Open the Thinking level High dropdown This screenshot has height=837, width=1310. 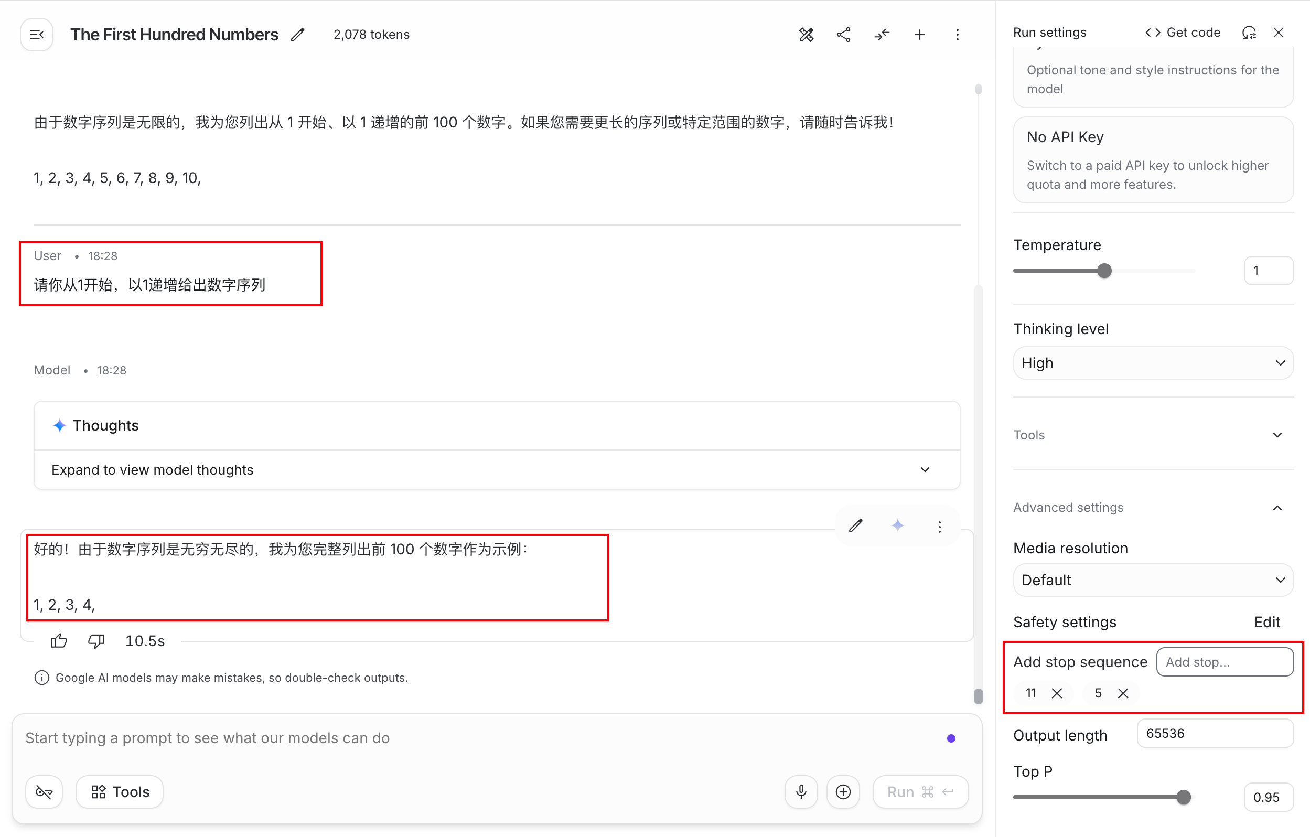[1153, 363]
